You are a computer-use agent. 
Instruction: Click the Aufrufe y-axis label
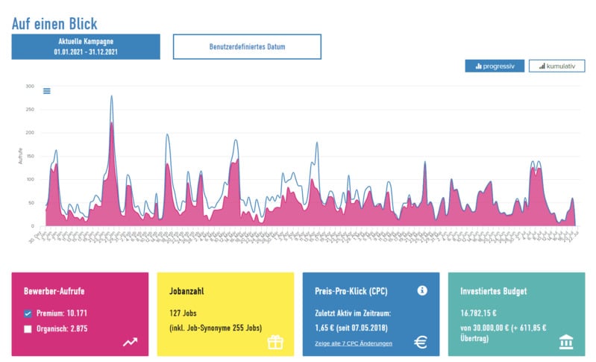(21, 156)
